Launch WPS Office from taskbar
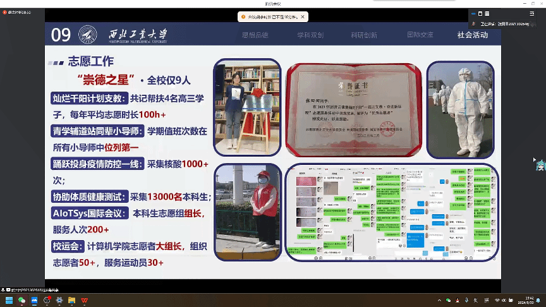 tap(83, 299)
